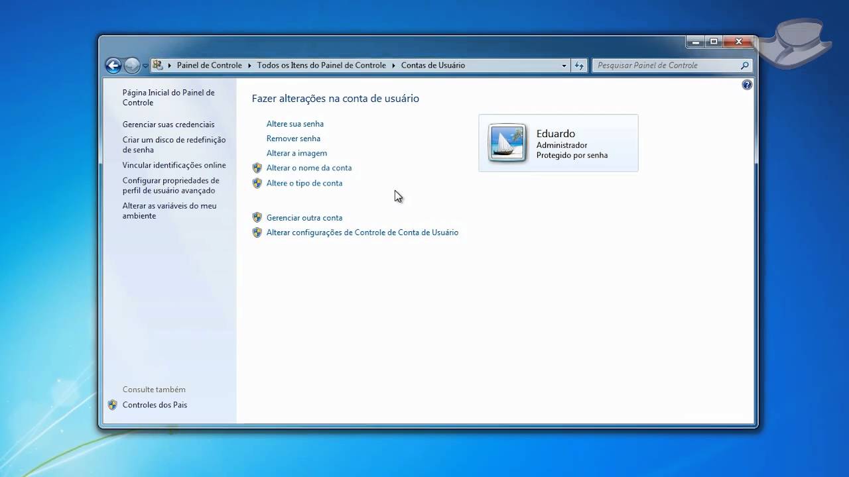Click the Forward navigation arrow button
The height and width of the screenshot is (477, 849).
(132, 66)
